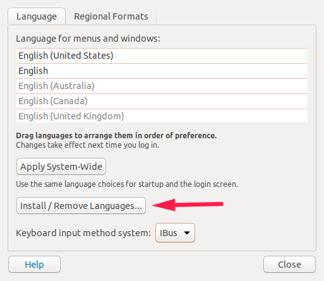Click the red arrow annotation
The height and width of the screenshot is (281, 324).
188,205
